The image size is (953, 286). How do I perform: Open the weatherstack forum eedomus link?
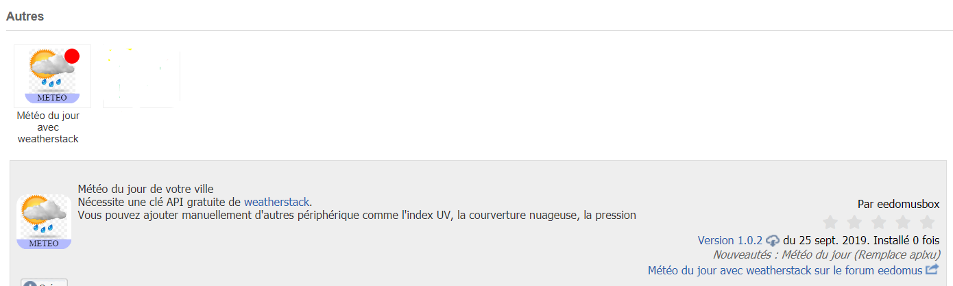click(785, 270)
